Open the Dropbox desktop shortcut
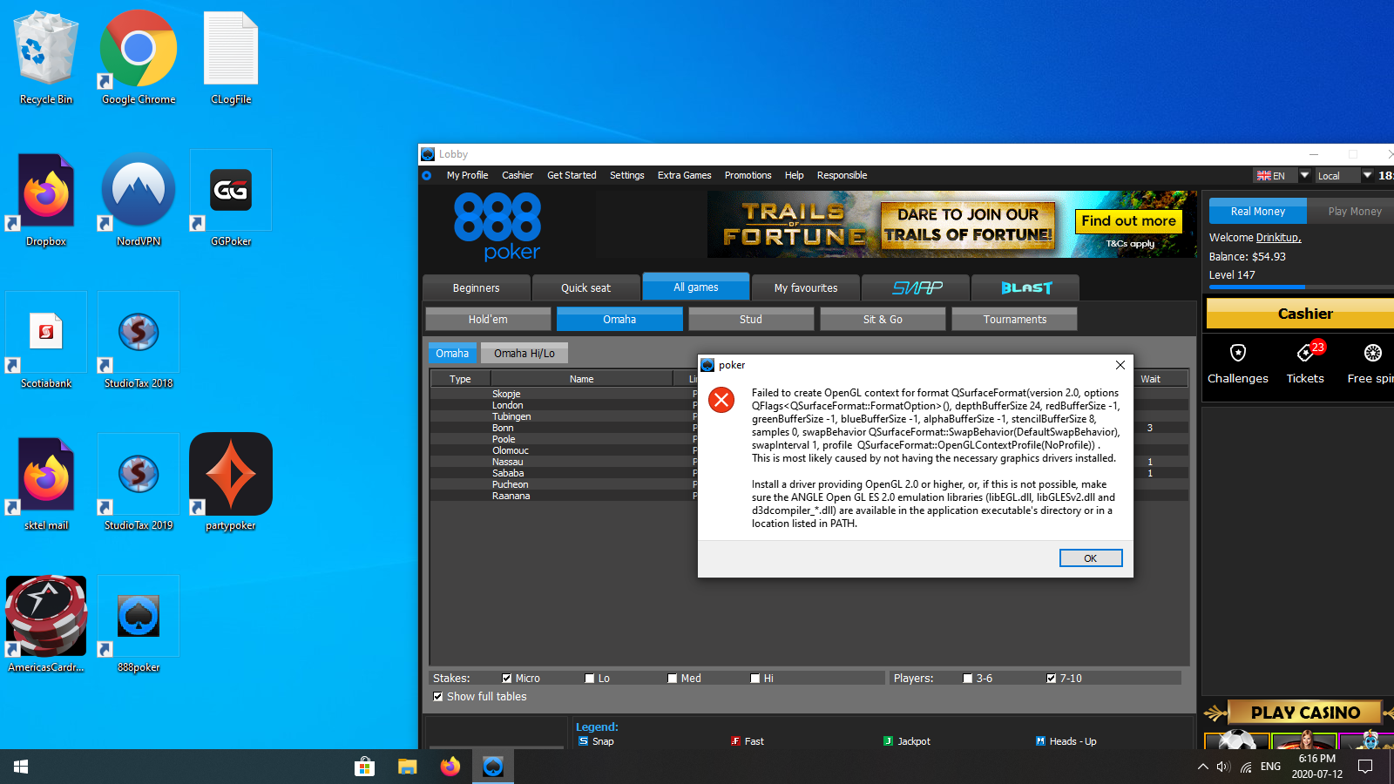Image resolution: width=1394 pixels, height=784 pixels. [46, 200]
